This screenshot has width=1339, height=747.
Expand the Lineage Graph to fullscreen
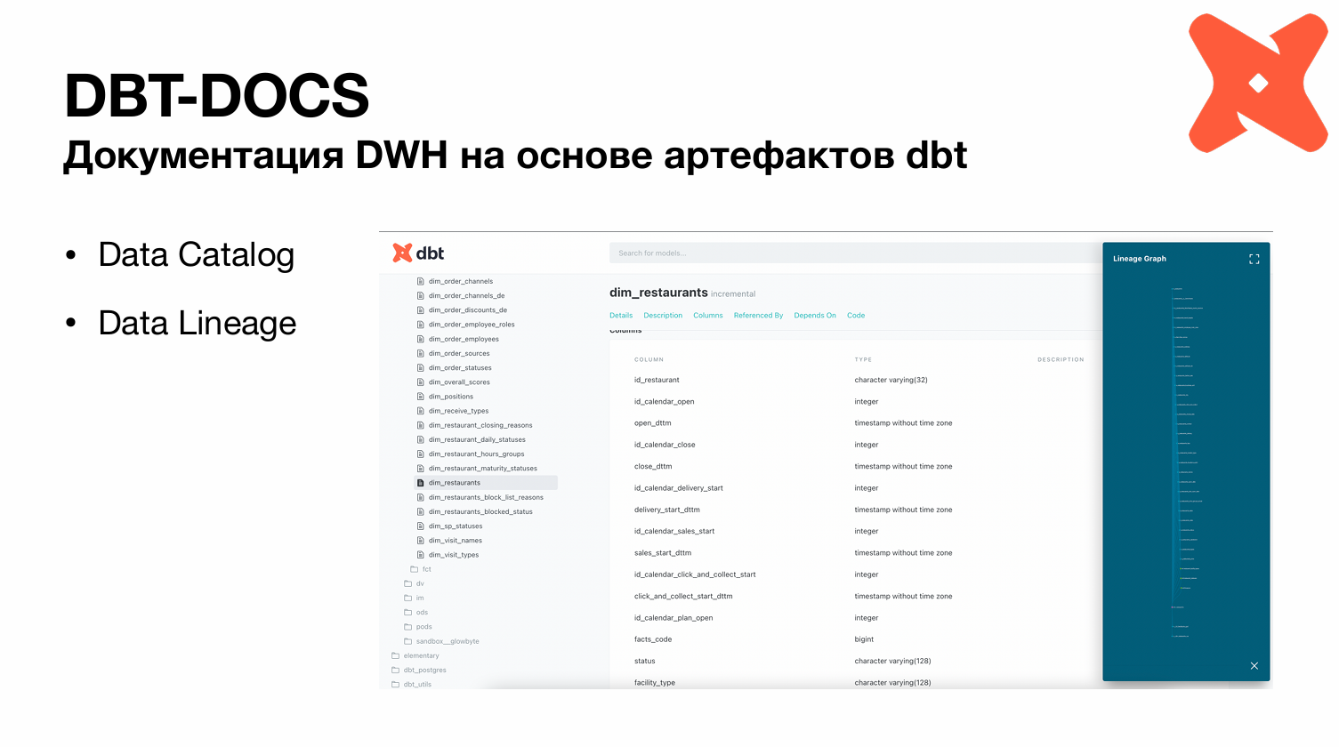[1254, 259]
